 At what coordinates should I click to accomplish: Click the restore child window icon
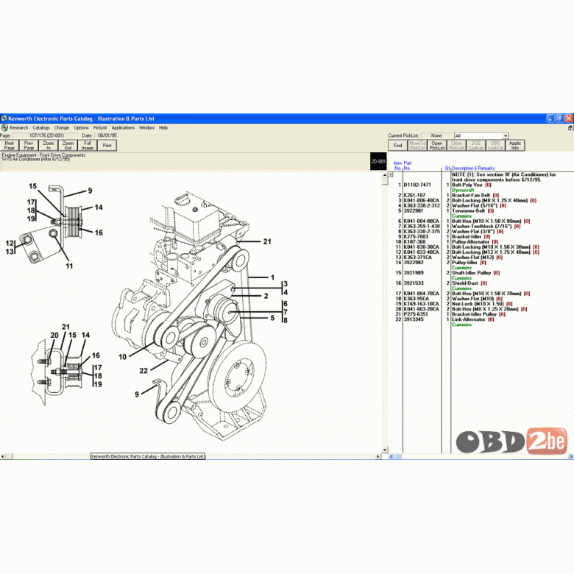pos(570,128)
